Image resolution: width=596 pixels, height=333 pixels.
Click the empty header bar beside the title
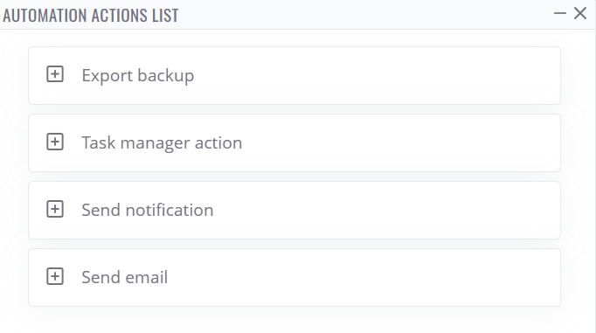365,15
